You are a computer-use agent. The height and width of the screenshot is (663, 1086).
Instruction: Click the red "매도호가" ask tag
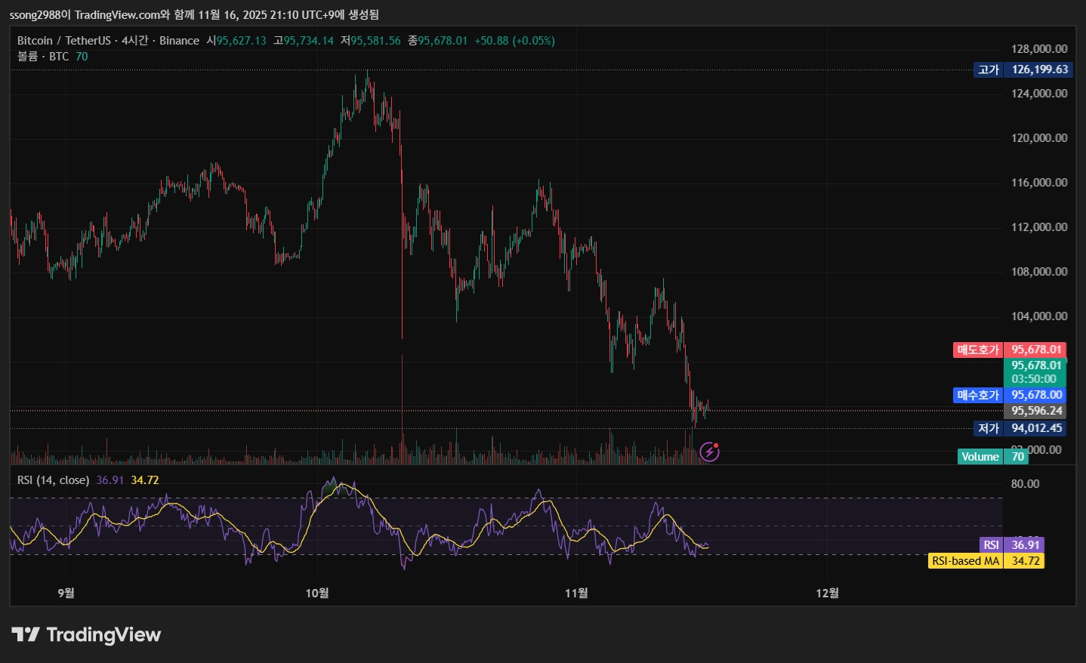click(978, 350)
